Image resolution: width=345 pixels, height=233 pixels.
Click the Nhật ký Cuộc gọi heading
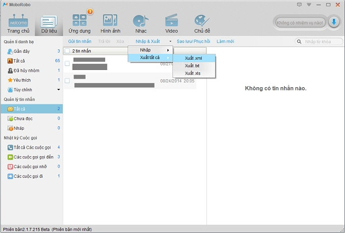click(20, 138)
